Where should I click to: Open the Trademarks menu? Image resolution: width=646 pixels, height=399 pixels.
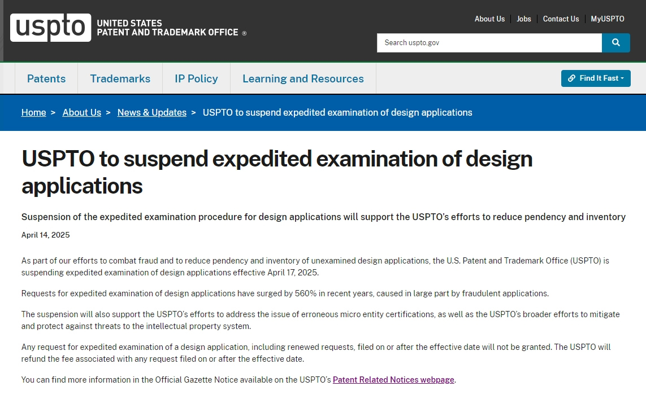[x=120, y=78]
